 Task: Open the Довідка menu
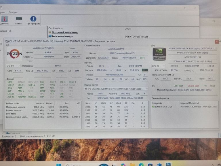tap(13, 12)
